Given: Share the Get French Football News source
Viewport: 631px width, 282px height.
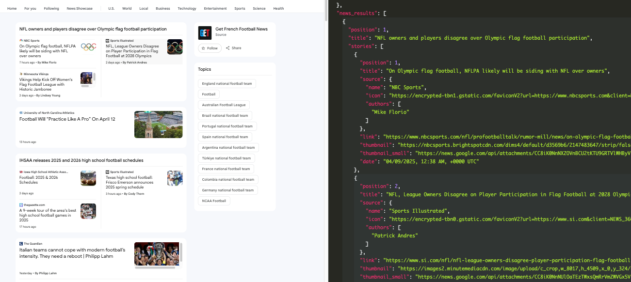Looking at the screenshot, I should (x=233, y=48).
